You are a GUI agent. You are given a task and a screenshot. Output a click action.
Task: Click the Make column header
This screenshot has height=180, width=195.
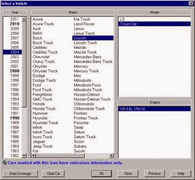click(x=73, y=12)
